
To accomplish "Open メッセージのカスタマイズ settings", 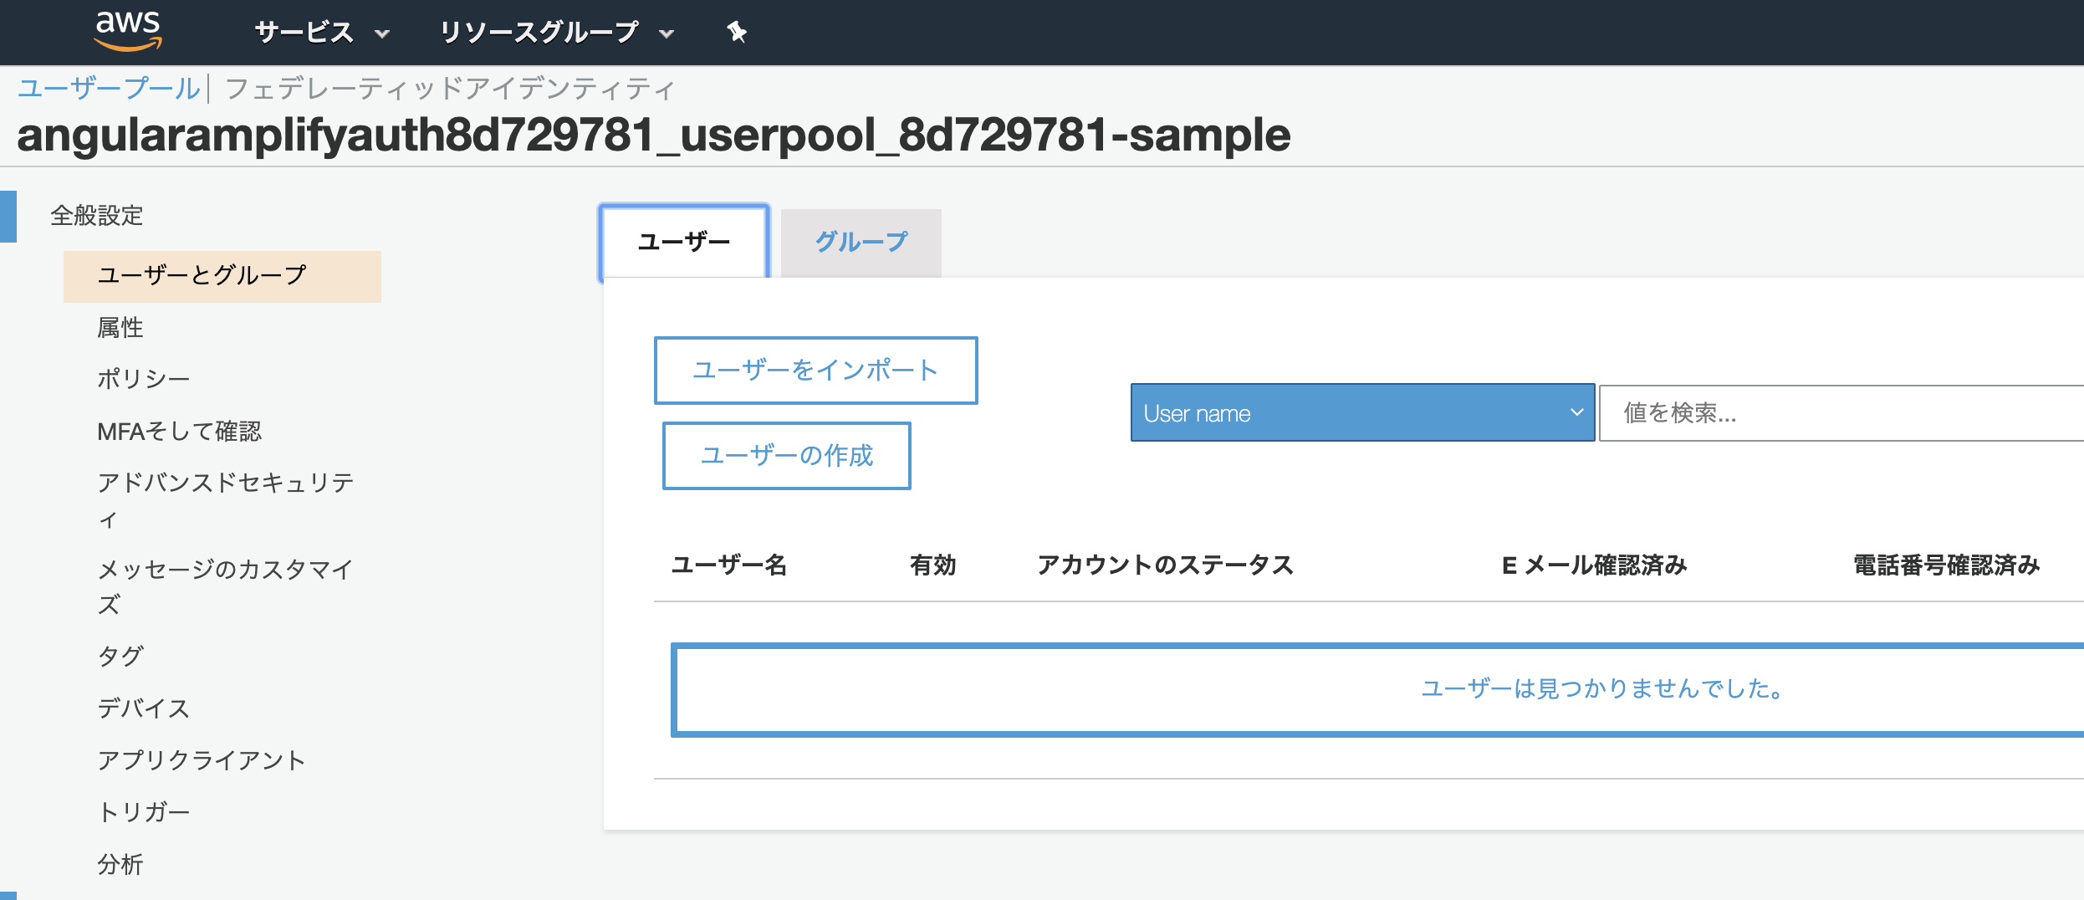I will click(225, 570).
